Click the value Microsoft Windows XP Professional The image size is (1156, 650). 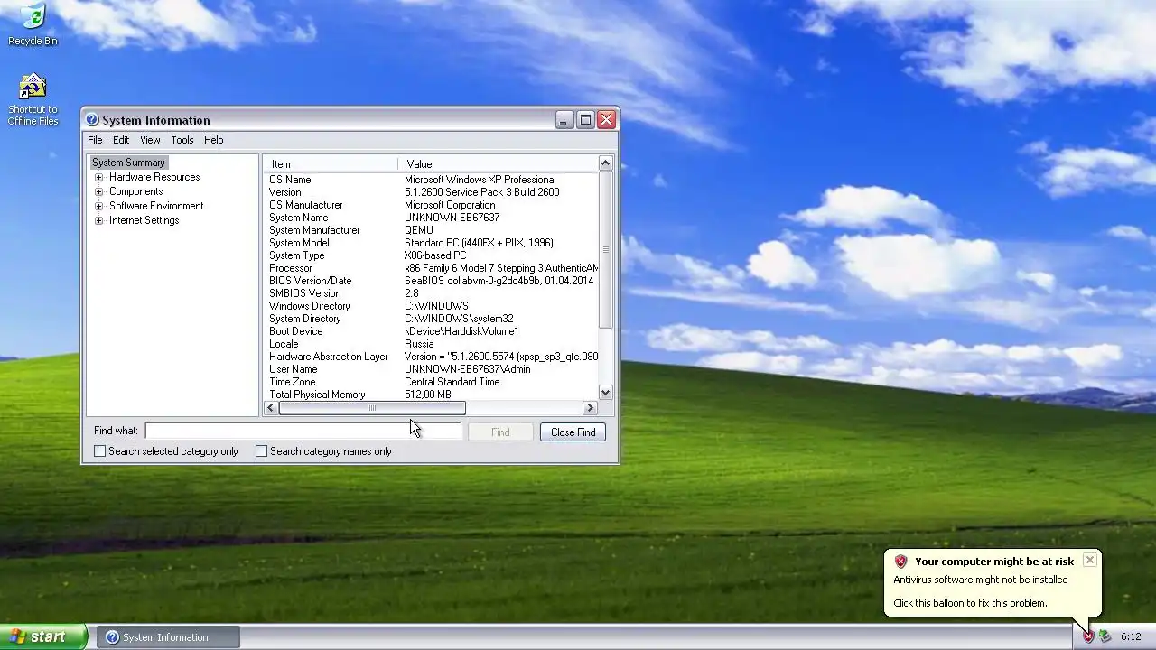pos(480,180)
